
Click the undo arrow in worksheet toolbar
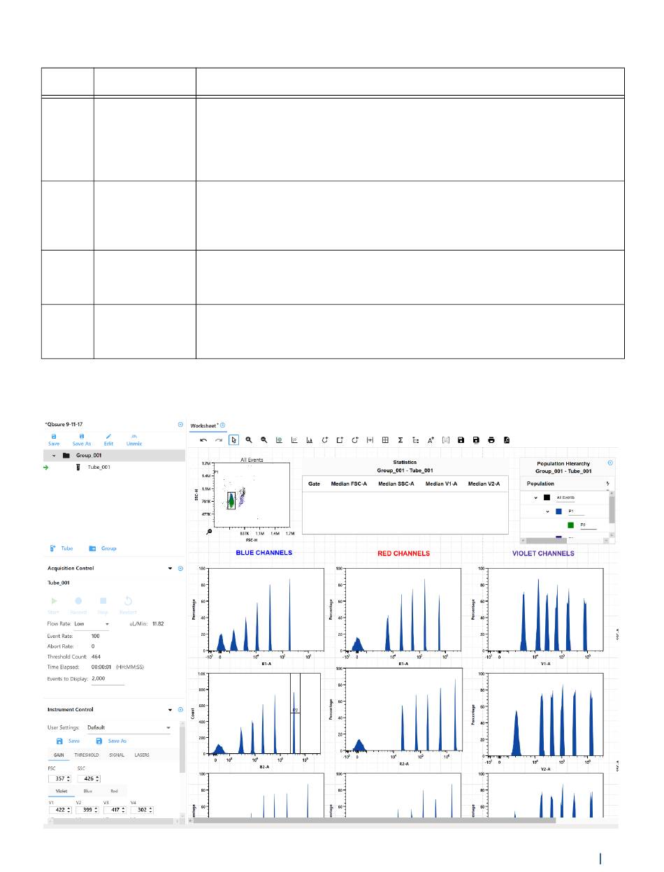tap(203, 440)
